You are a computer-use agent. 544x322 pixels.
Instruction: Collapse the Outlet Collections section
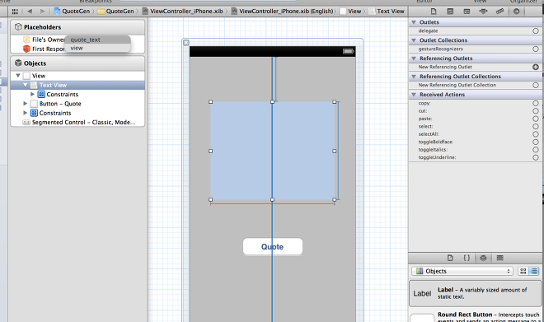(414, 40)
